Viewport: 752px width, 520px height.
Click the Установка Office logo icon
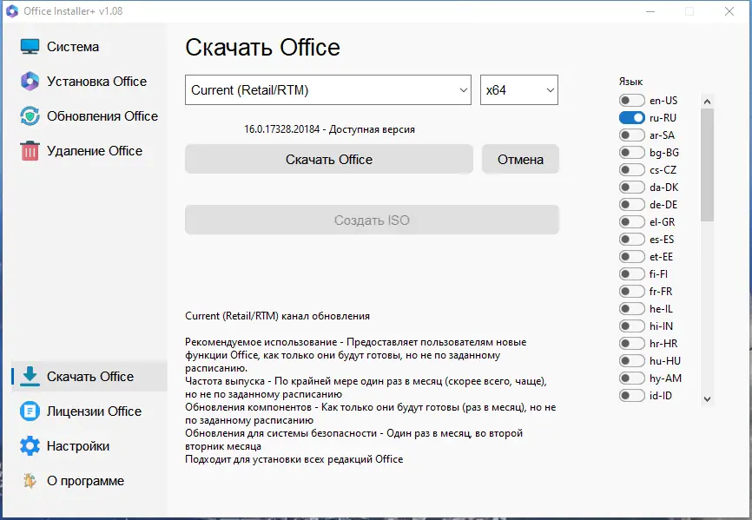pos(30,81)
